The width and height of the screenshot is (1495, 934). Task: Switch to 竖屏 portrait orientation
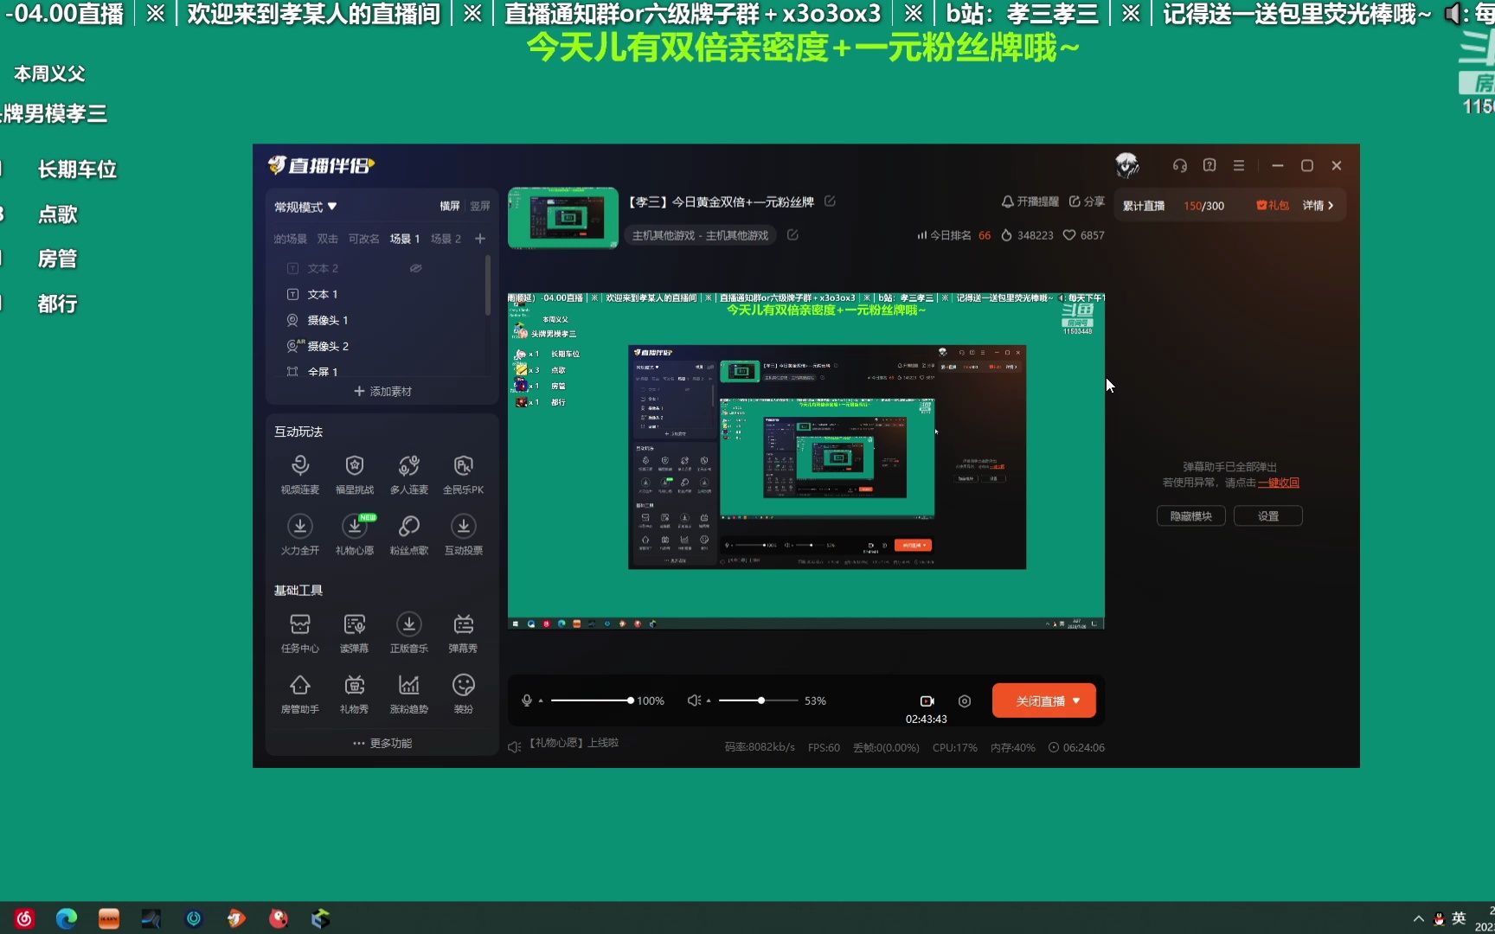coord(480,206)
